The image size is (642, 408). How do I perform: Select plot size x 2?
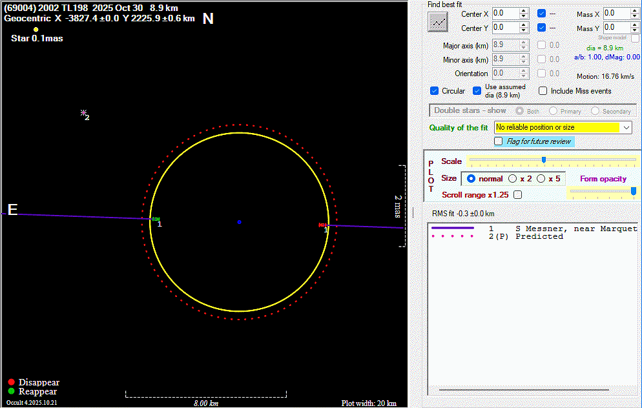click(513, 179)
